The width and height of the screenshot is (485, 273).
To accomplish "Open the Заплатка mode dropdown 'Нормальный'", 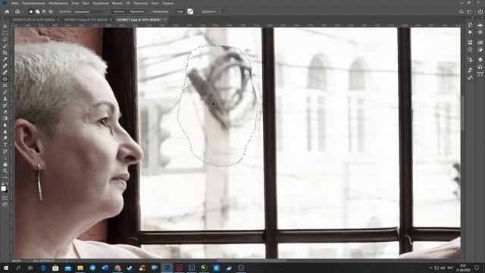I will [x=89, y=11].
